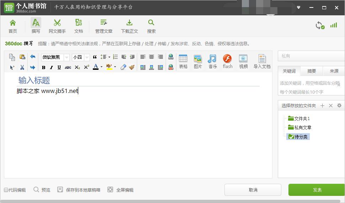Open the 搜索 search tool
The image size is (345, 203).
click(151, 26)
